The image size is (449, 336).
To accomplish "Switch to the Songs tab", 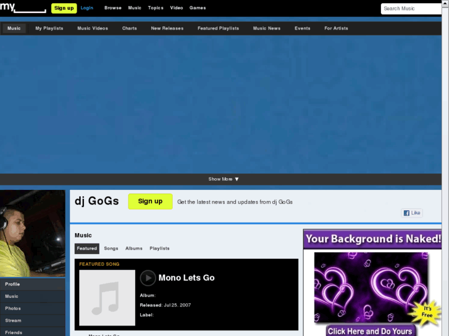I will [111, 248].
